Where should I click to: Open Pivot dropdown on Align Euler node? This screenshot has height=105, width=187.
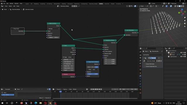[95, 69]
